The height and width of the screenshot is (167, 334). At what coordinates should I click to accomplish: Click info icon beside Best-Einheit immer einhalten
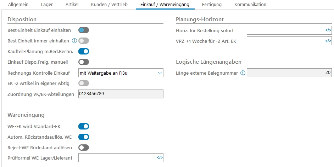[x=74, y=41]
